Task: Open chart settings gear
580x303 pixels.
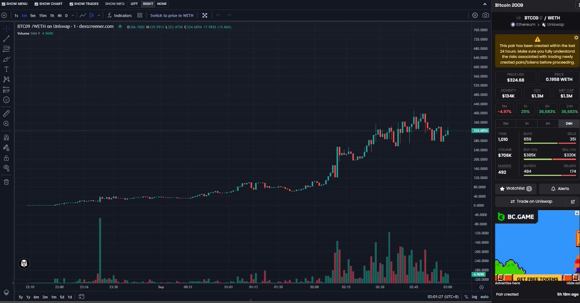Action: pos(475,15)
